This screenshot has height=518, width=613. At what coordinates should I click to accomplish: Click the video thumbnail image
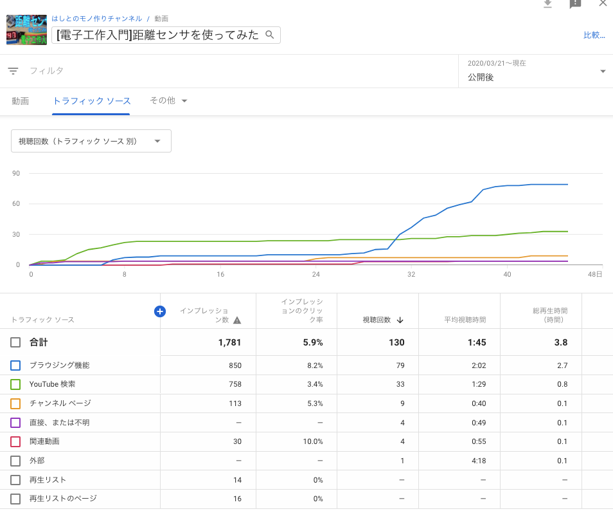[x=28, y=30]
